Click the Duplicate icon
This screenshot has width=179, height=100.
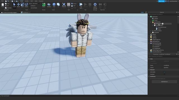[x=6, y=8]
